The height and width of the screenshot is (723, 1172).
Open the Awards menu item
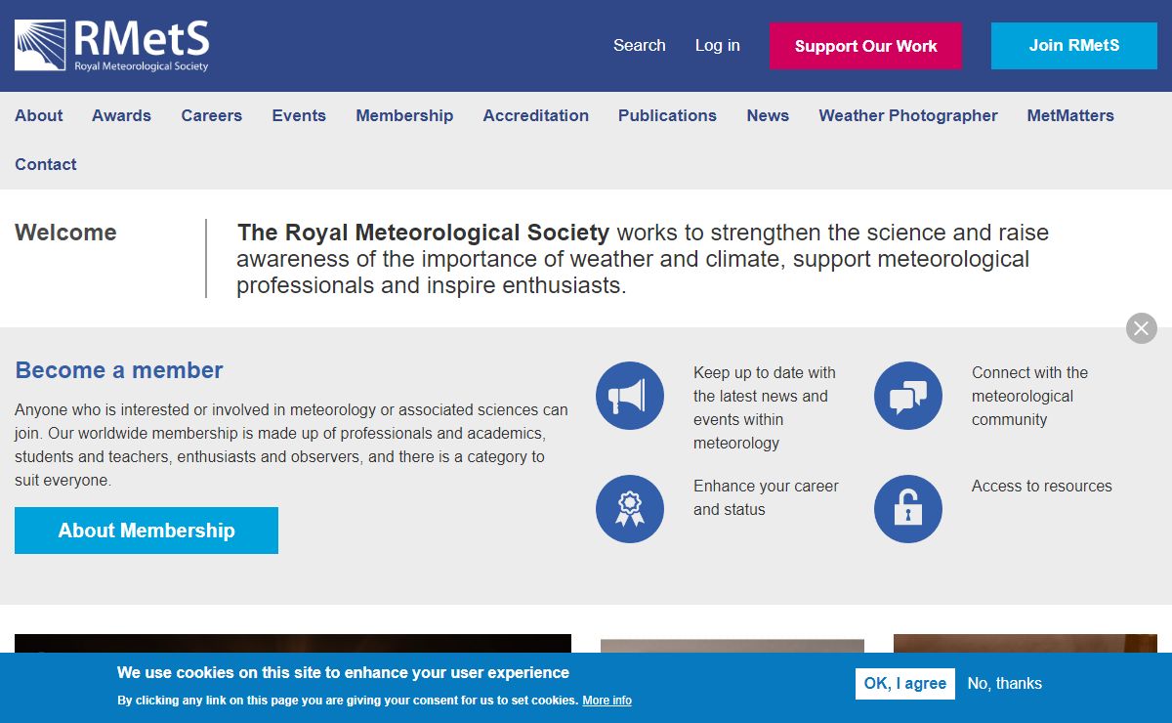[121, 115]
